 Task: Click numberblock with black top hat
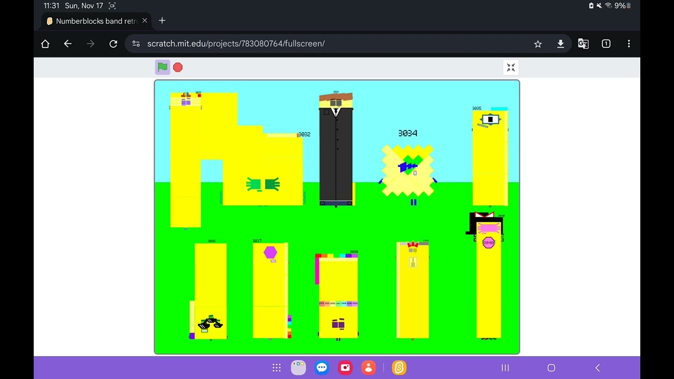point(488,276)
